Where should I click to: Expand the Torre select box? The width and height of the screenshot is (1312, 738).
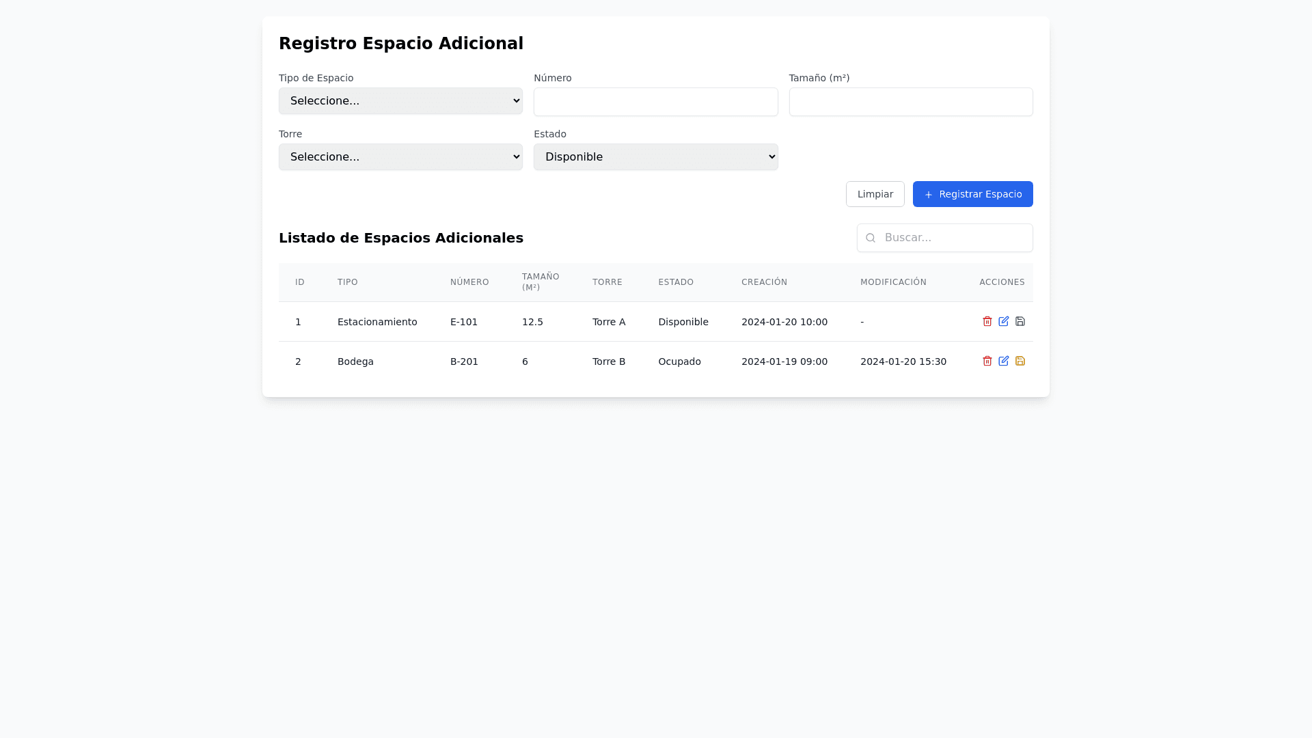[400, 157]
